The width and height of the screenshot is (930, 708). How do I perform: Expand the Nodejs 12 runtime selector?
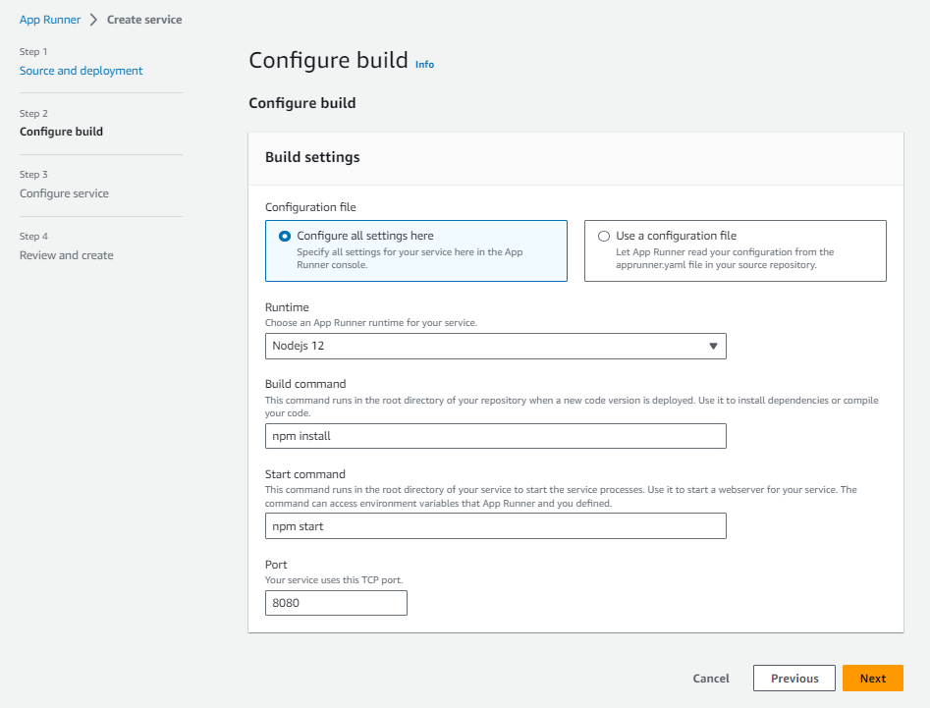pos(495,346)
